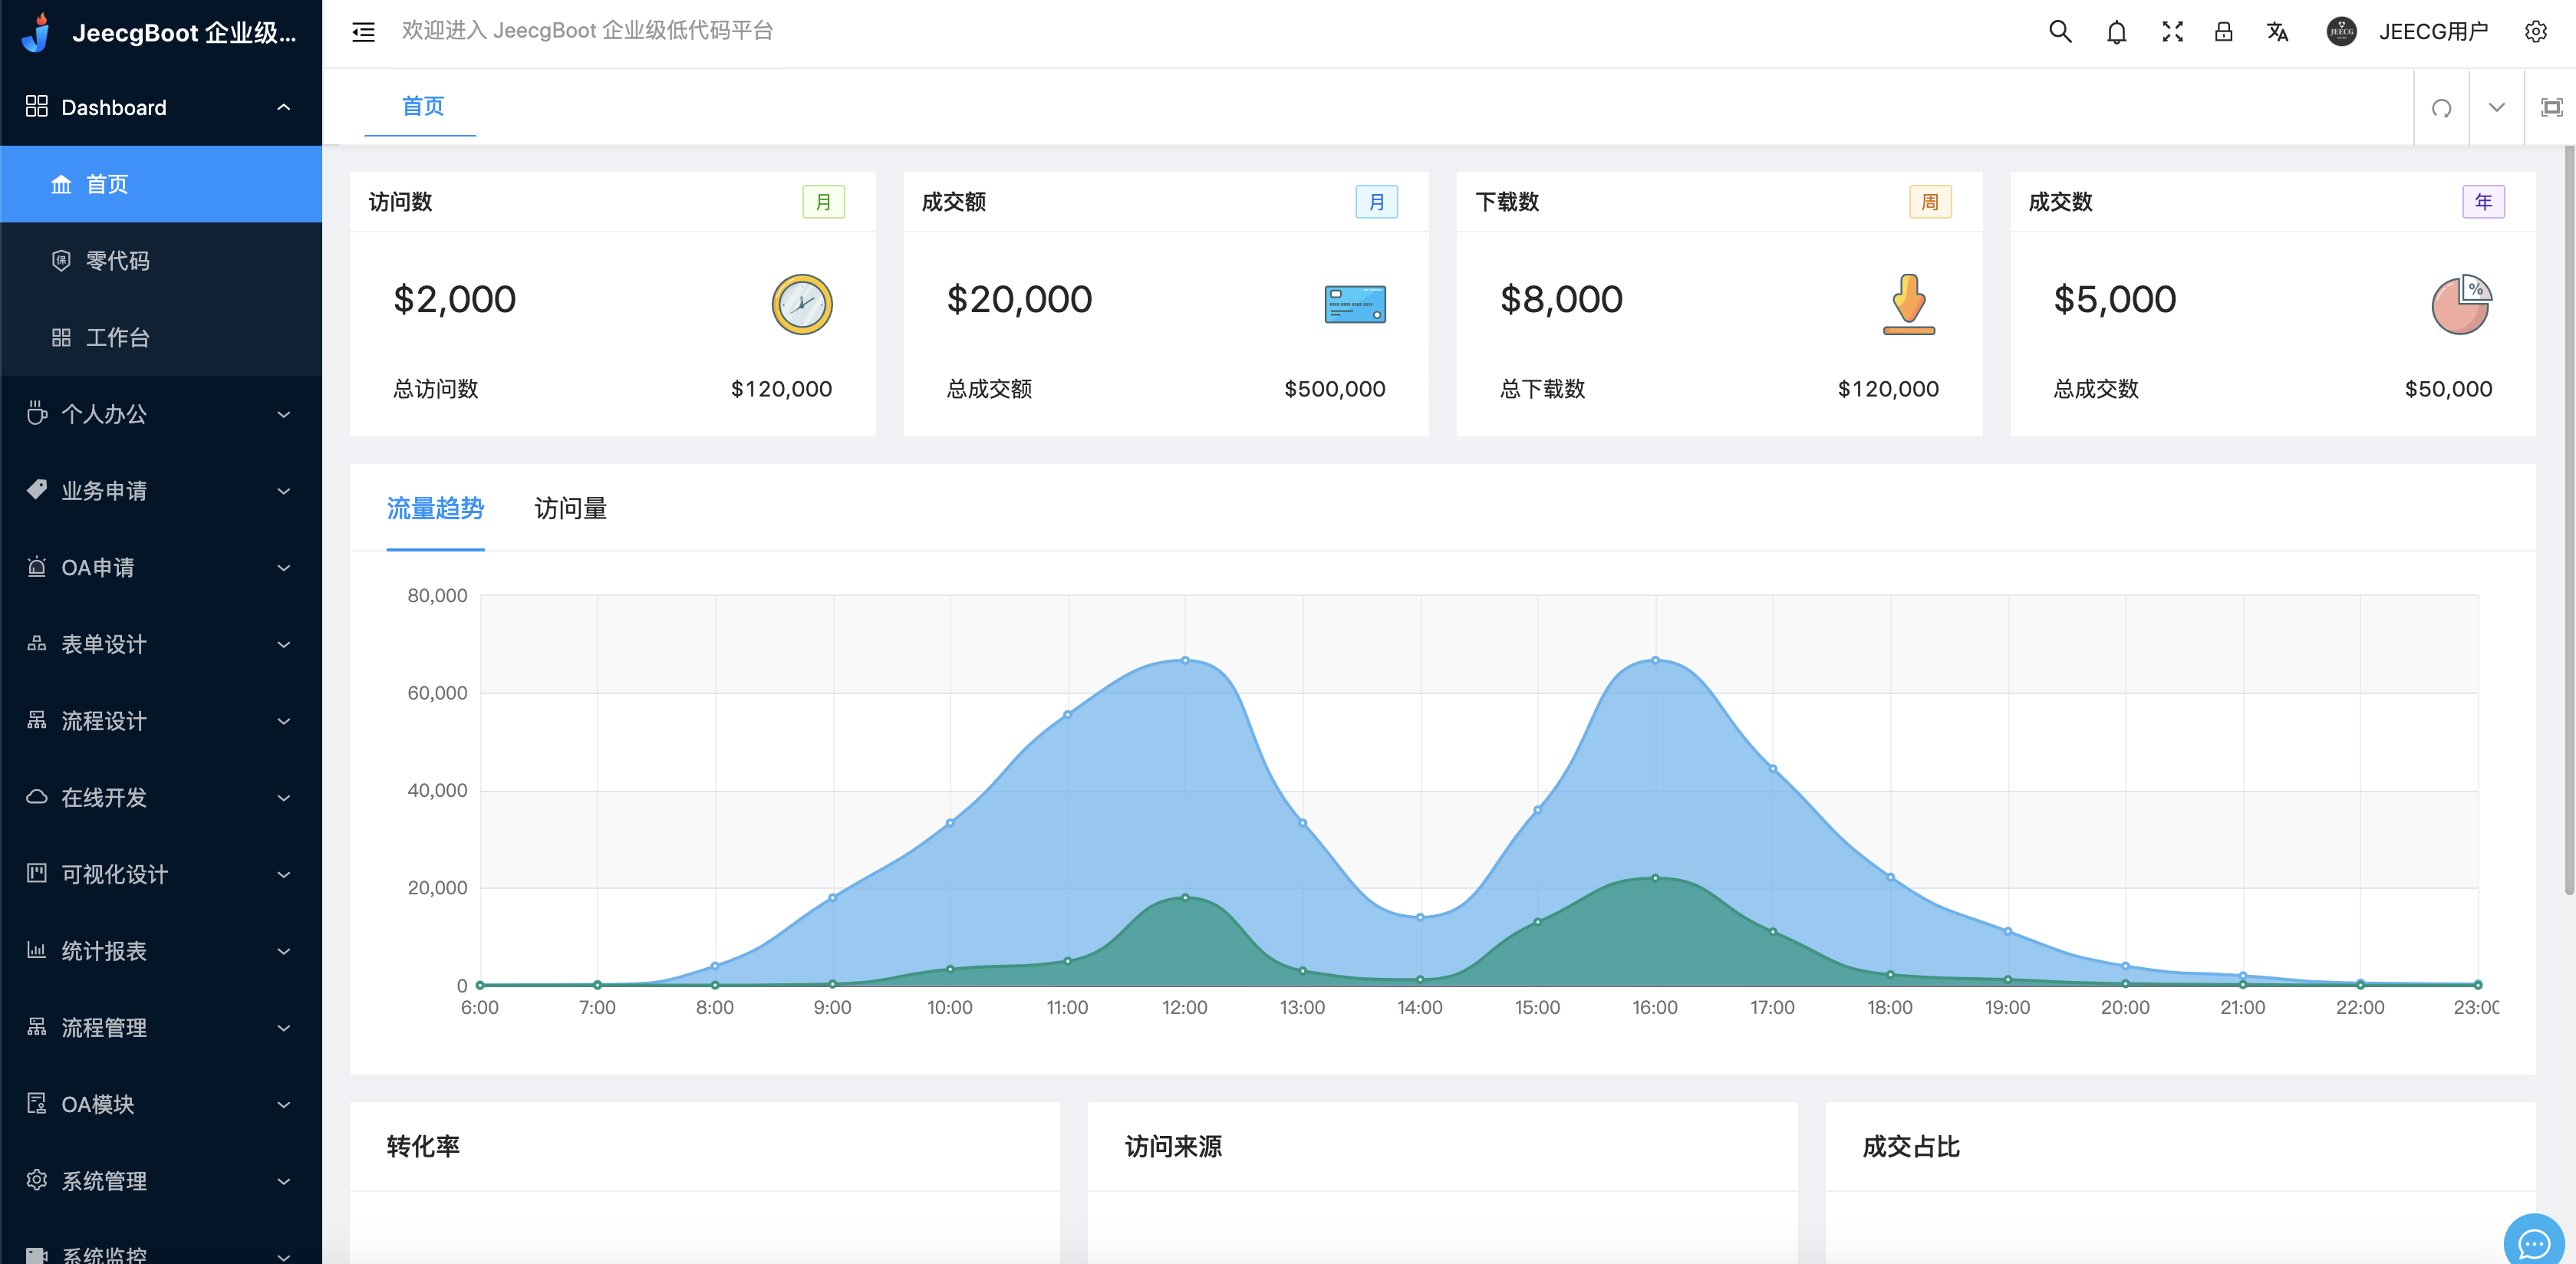Click the JEECG用户 account name

coord(2432,32)
